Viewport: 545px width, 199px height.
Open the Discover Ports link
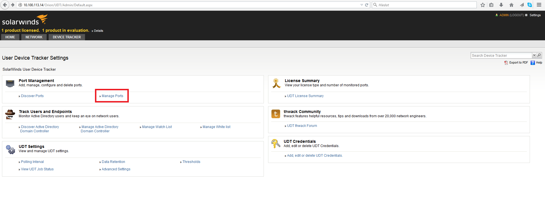[x=32, y=96]
